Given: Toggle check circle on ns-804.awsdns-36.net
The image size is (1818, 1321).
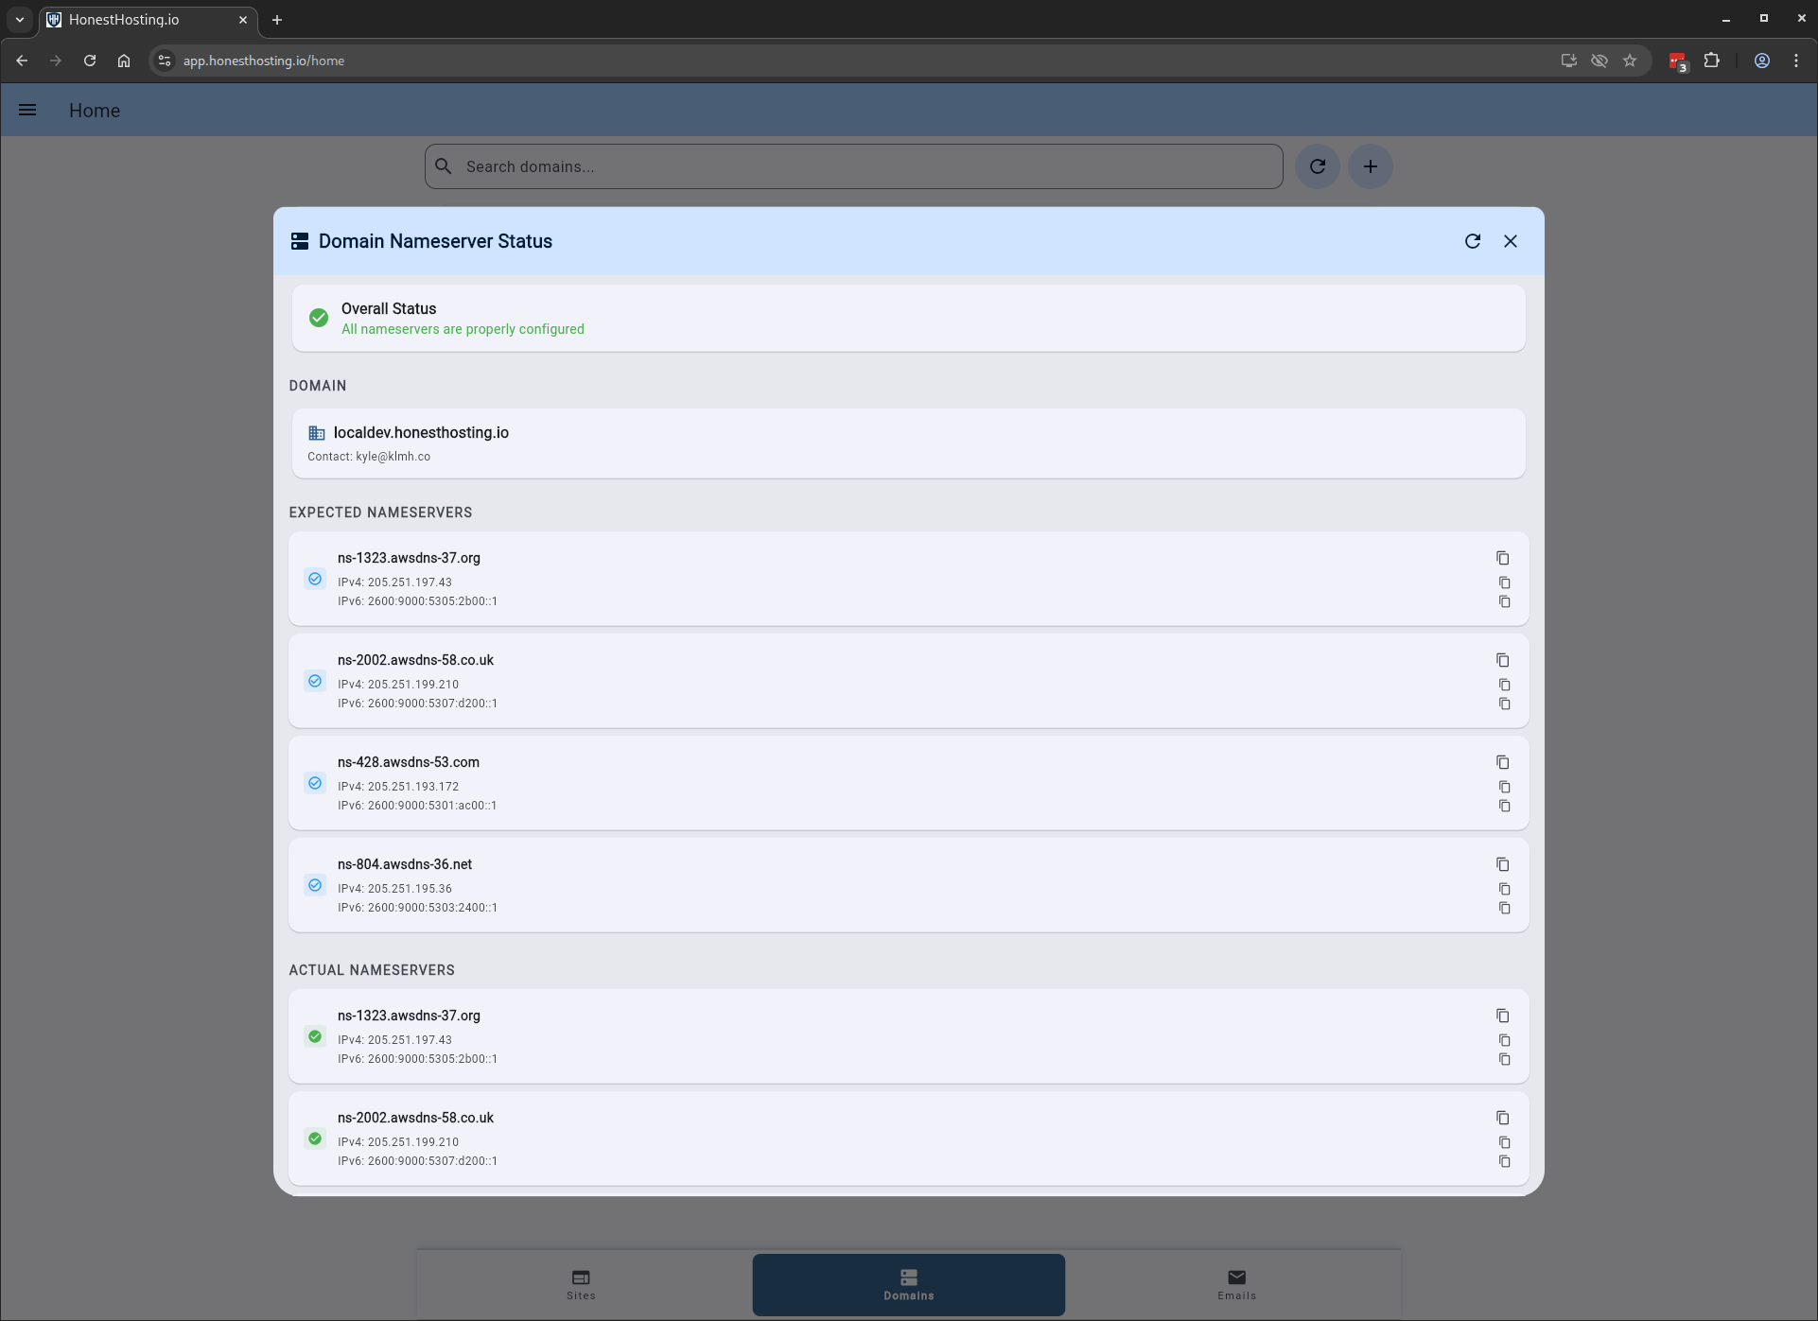Looking at the screenshot, I should (x=315, y=885).
